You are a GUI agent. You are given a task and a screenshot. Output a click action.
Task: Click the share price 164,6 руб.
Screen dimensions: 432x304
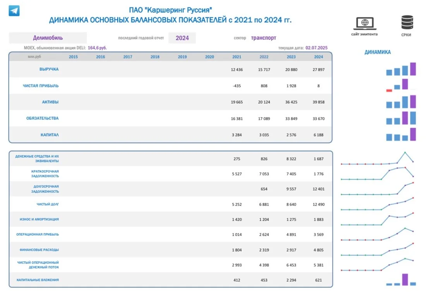pyautogui.click(x=97, y=48)
